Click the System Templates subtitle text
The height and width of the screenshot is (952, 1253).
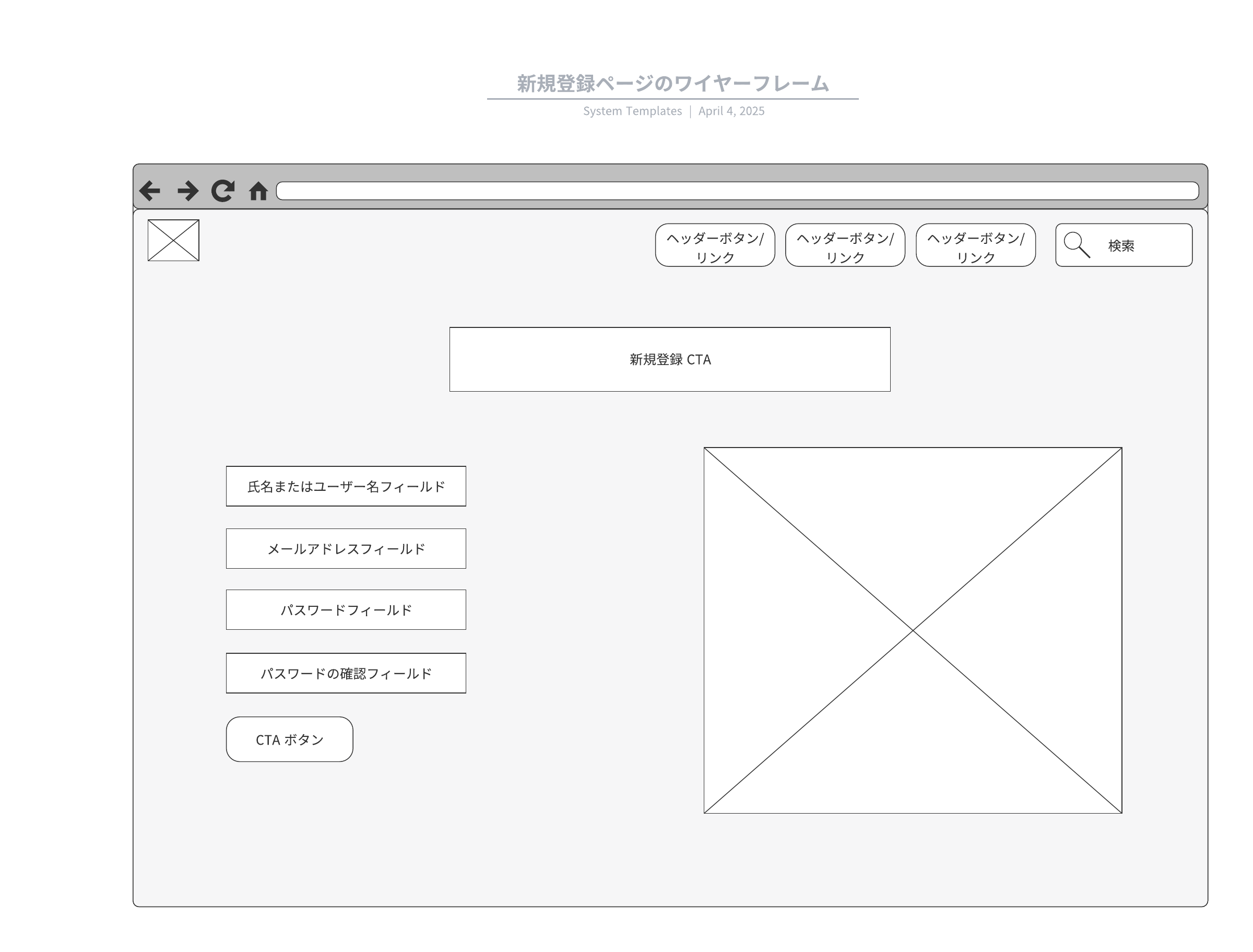point(632,111)
